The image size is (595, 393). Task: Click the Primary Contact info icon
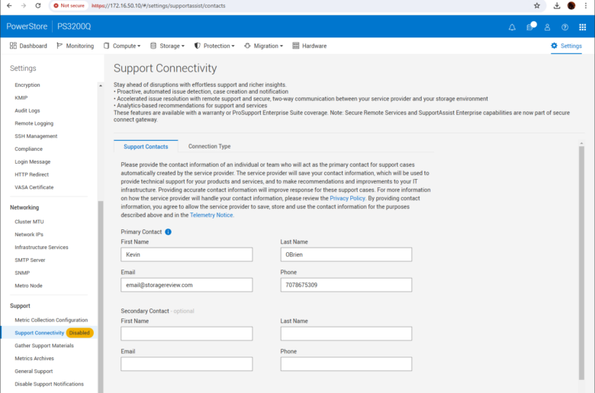point(168,232)
